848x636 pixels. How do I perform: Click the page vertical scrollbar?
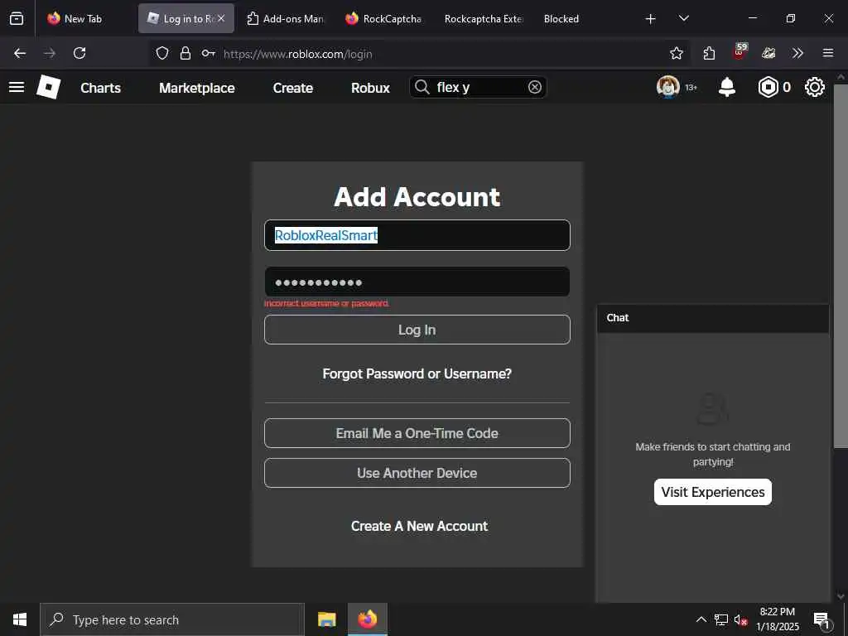click(x=840, y=265)
